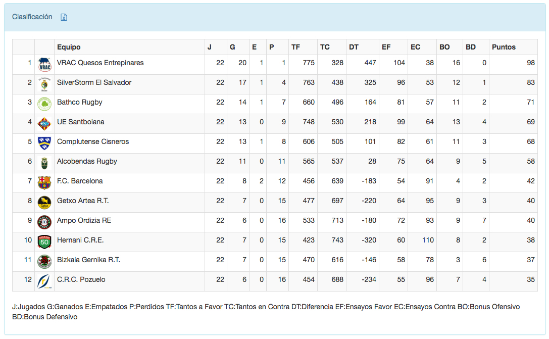Click the Ampo Ordizia RE badge
Image resolution: width=549 pixels, height=339 pixels.
[x=44, y=222]
